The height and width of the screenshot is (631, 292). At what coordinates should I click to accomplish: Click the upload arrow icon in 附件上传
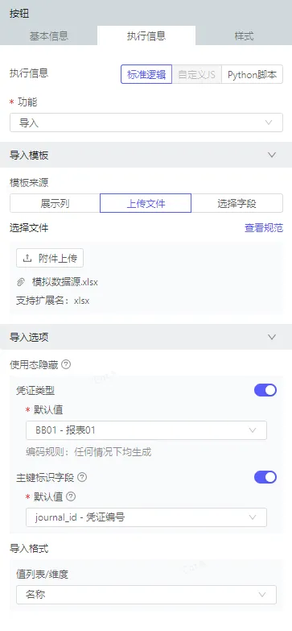click(x=27, y=259)
